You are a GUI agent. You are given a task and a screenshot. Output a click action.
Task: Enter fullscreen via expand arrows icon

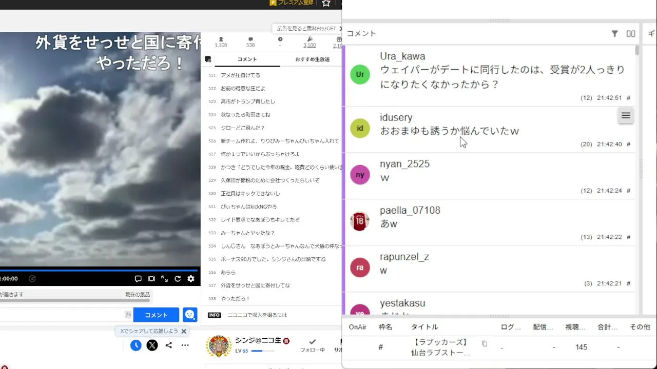coord(164,279)
